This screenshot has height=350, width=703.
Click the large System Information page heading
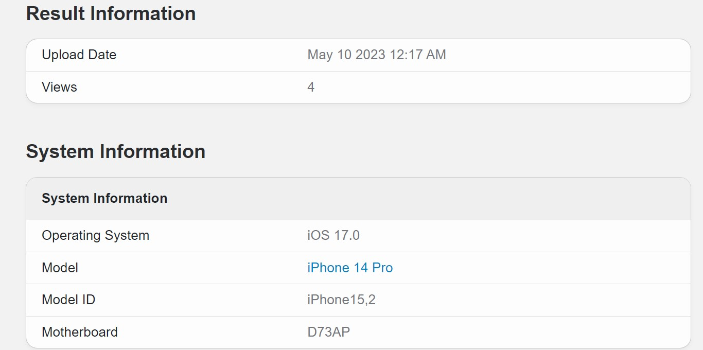115,151
